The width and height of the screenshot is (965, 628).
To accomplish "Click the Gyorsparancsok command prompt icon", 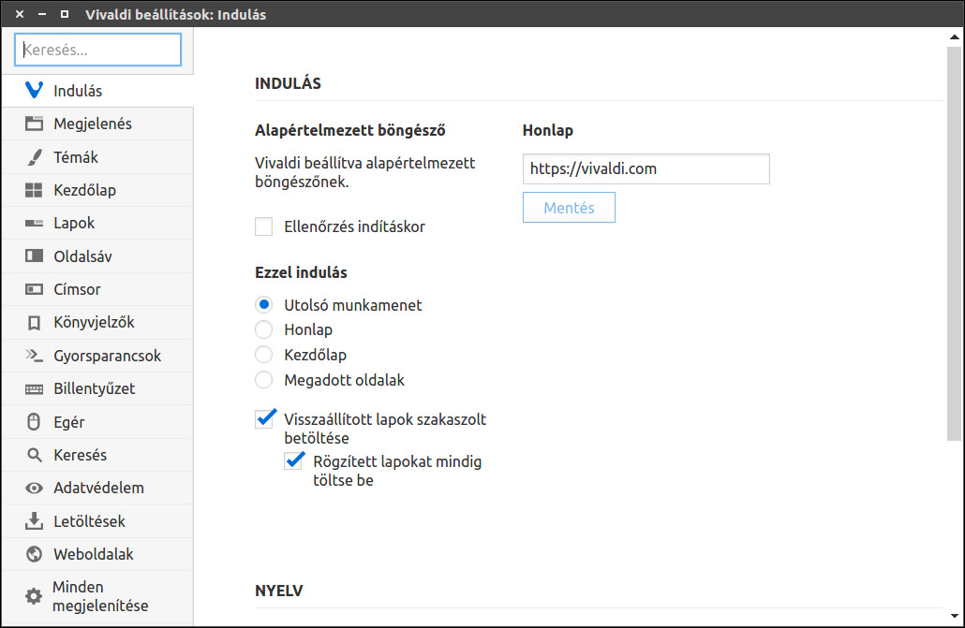I will pos(34,356).
